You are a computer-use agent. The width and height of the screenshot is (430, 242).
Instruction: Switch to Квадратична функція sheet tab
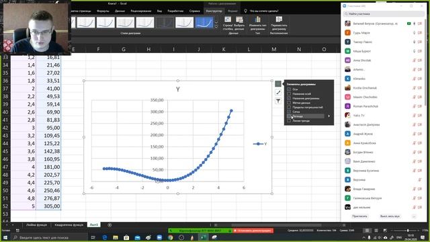[69, 225]
